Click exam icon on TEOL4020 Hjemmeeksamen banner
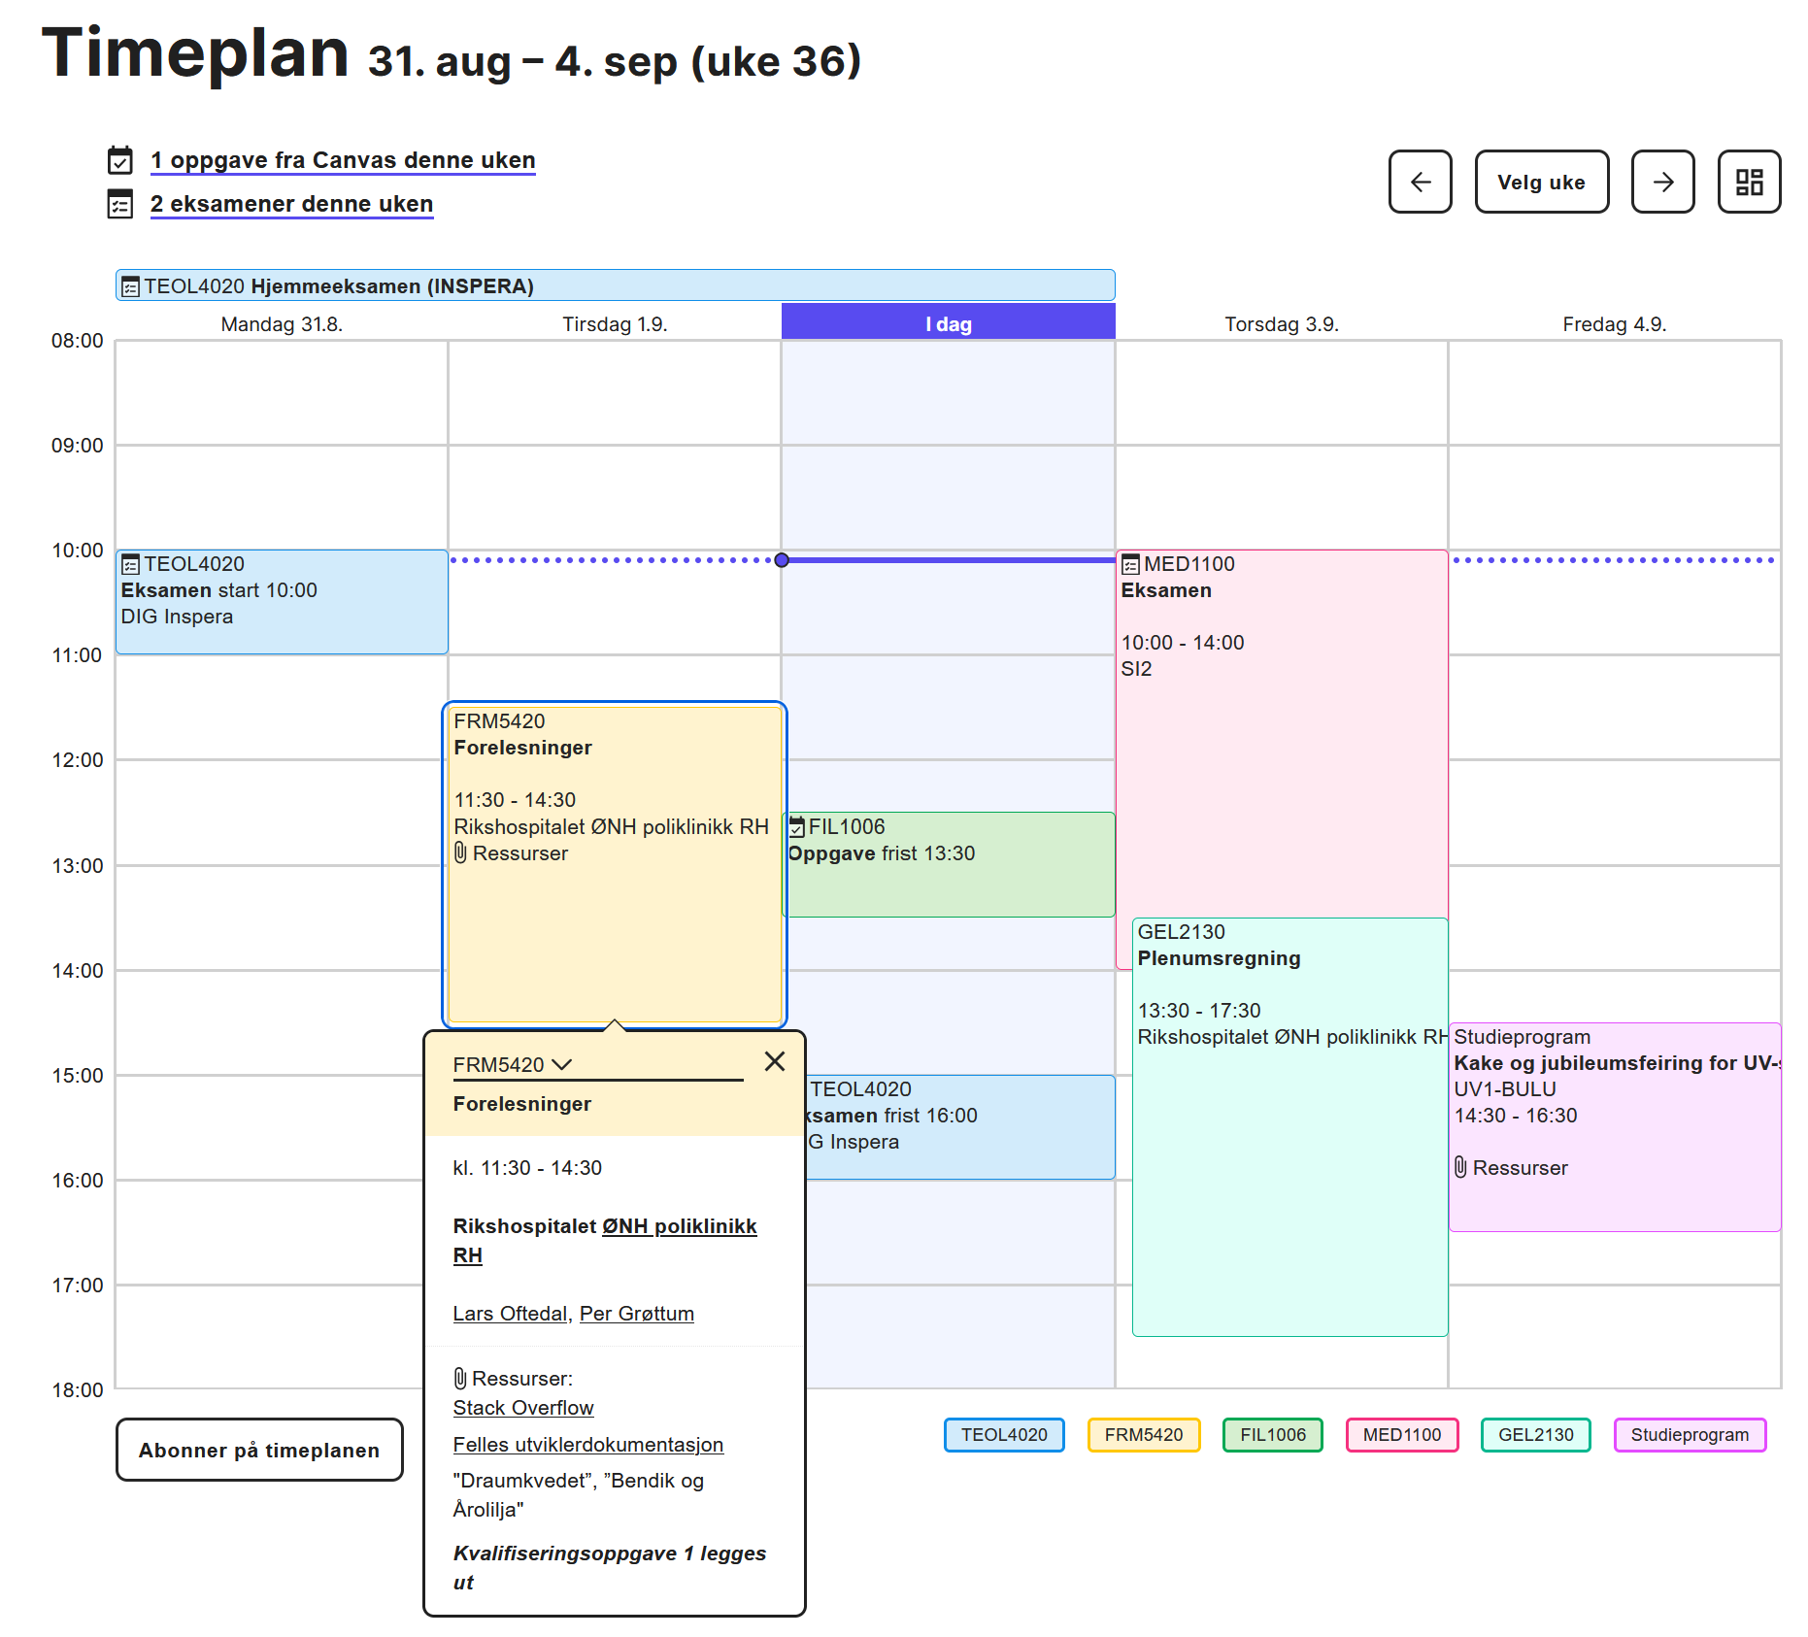The image size is (1808, 1637). tap(130, 286)
